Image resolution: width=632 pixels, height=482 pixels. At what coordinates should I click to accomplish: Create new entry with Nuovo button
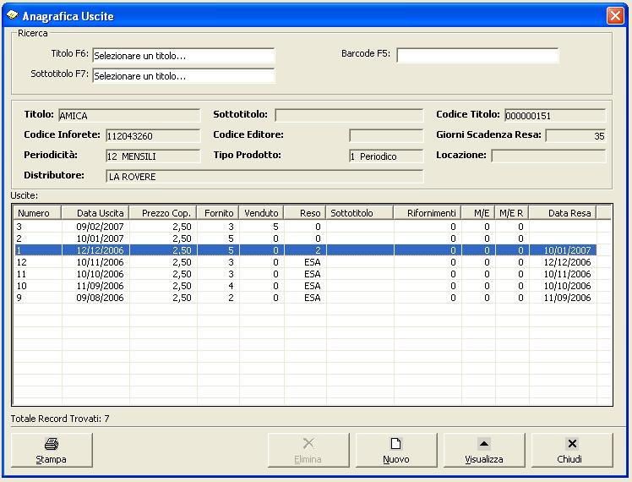click(x=396, y=450)
